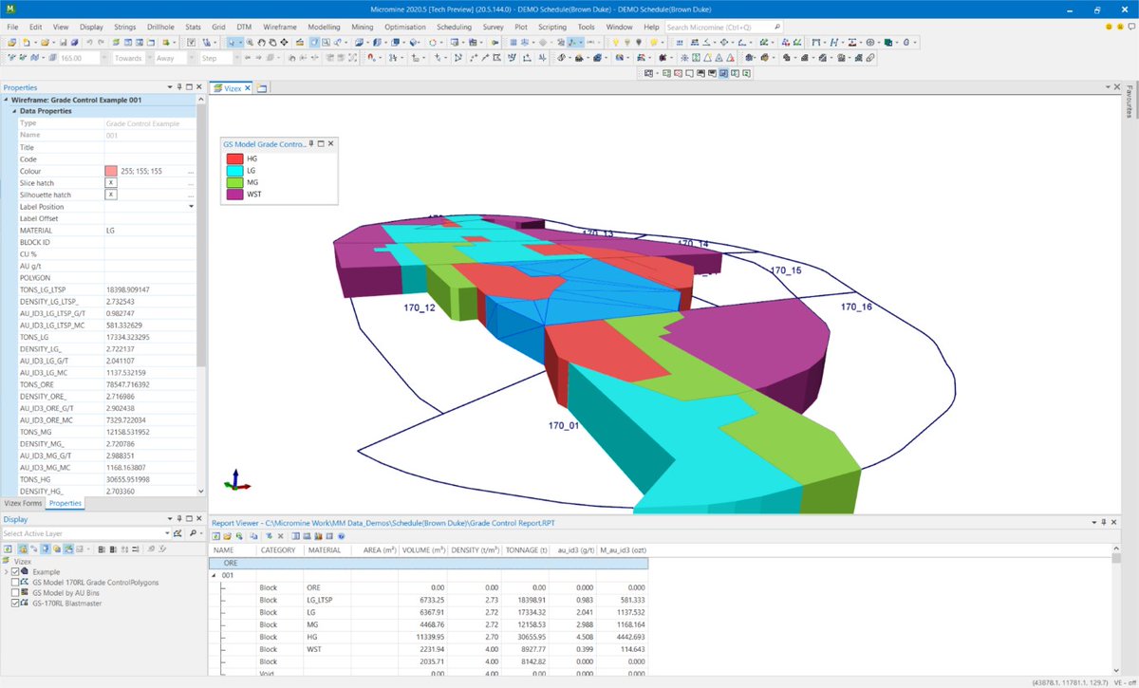Viewport: 1139px width, 688px height.
Task: Toggle the Example layer checkbox
Action: [15, 571]
